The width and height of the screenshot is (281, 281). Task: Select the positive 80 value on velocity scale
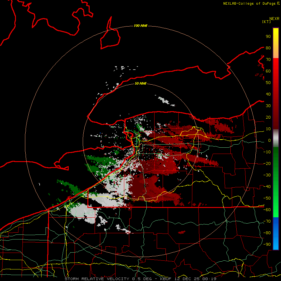coord(268,48)
